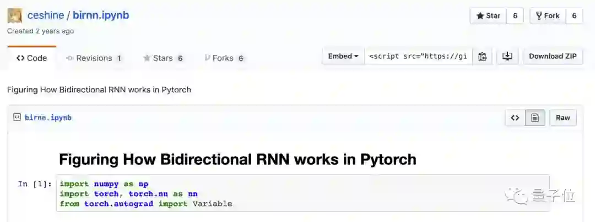Click file icon beside birnn.ipynb
595x222 pixels.
[17, 117]
